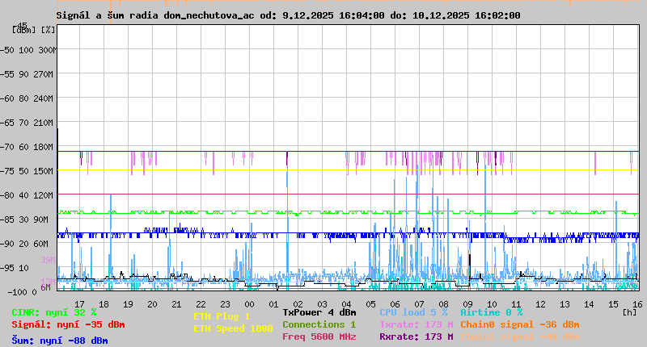Screen dimensions: 647x347
Task: Click the 'Chain1 signal -40 dBm' legend entry
Action: pos(520,337)
